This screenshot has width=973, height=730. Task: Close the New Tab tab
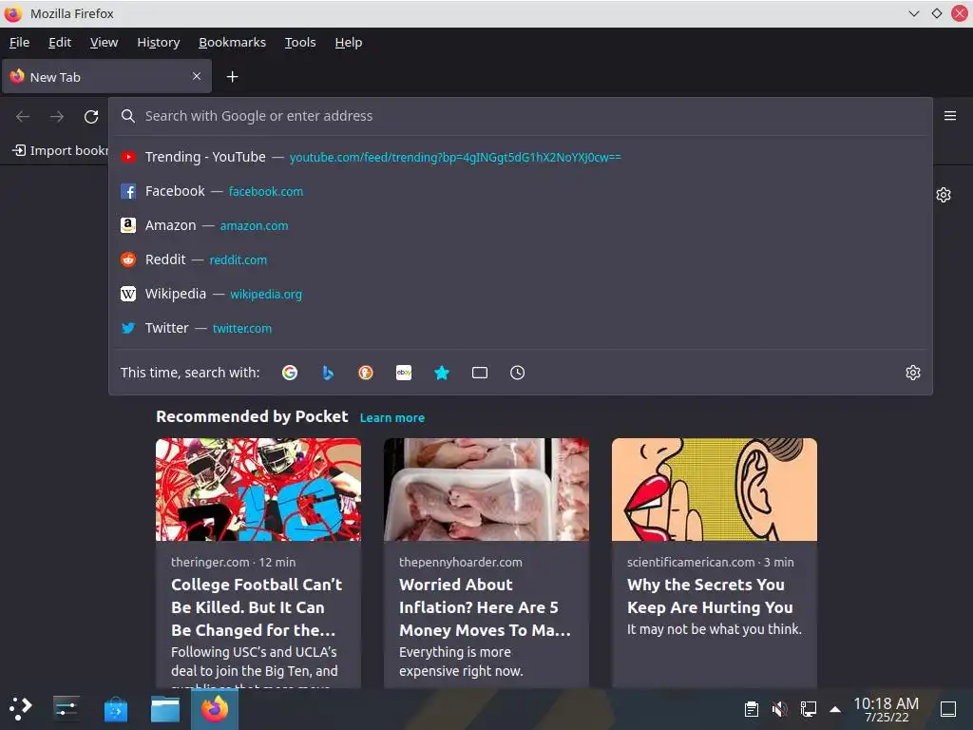pyautogui.click(x=197, y=76)
